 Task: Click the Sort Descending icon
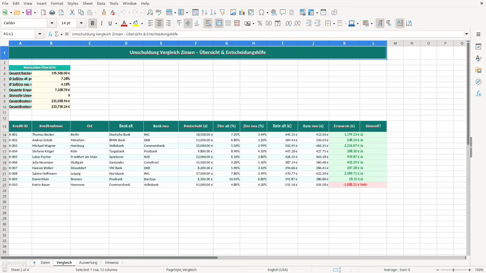click(x=213, y=13)
